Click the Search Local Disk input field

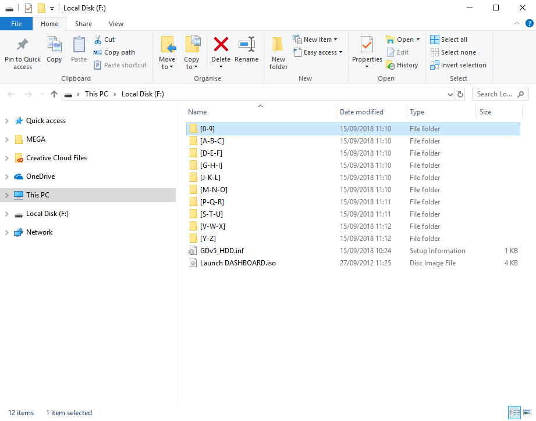click(x=495, y=94)
